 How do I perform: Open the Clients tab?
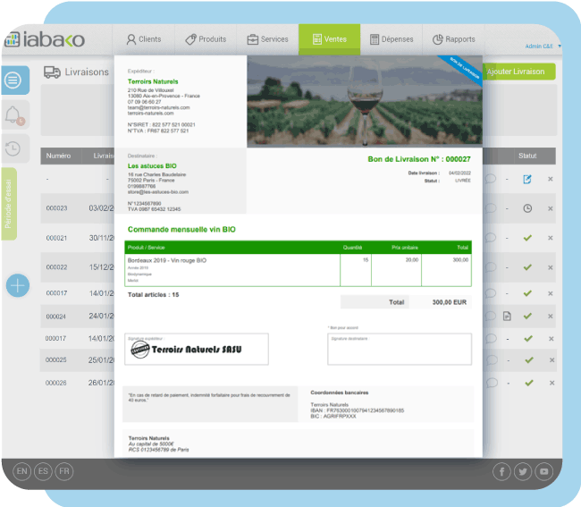(x=144, y=39)
